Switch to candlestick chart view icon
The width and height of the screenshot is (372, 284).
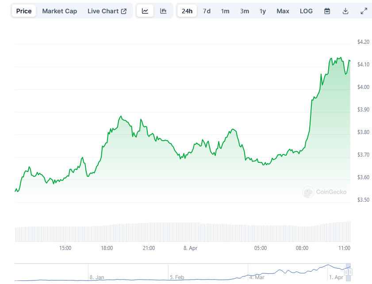pos(163,11)
